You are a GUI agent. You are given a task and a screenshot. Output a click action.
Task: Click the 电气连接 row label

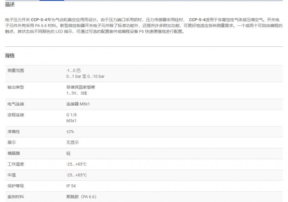click(15, 104)
